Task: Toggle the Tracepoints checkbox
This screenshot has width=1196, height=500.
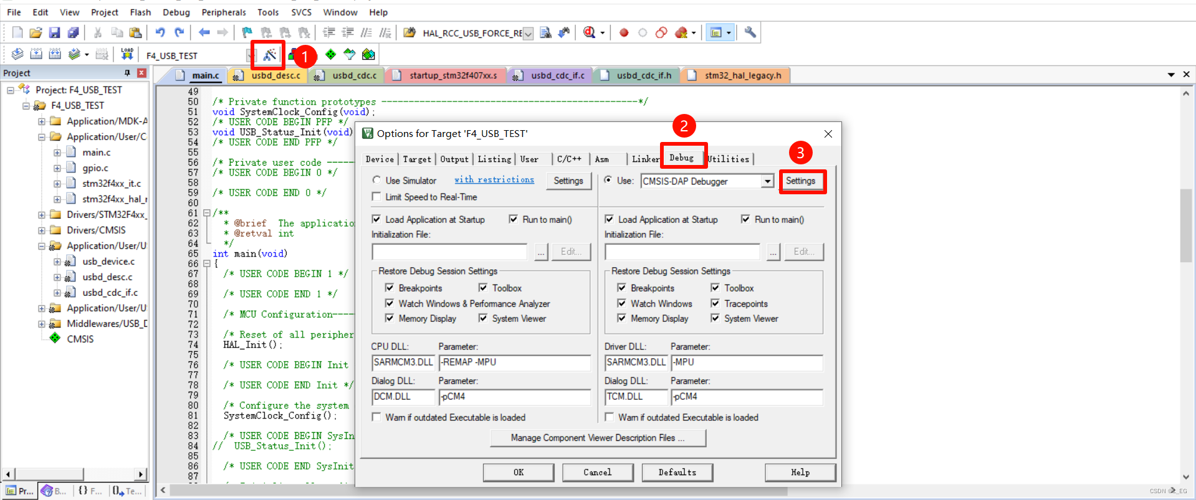Action: point(715,303)
